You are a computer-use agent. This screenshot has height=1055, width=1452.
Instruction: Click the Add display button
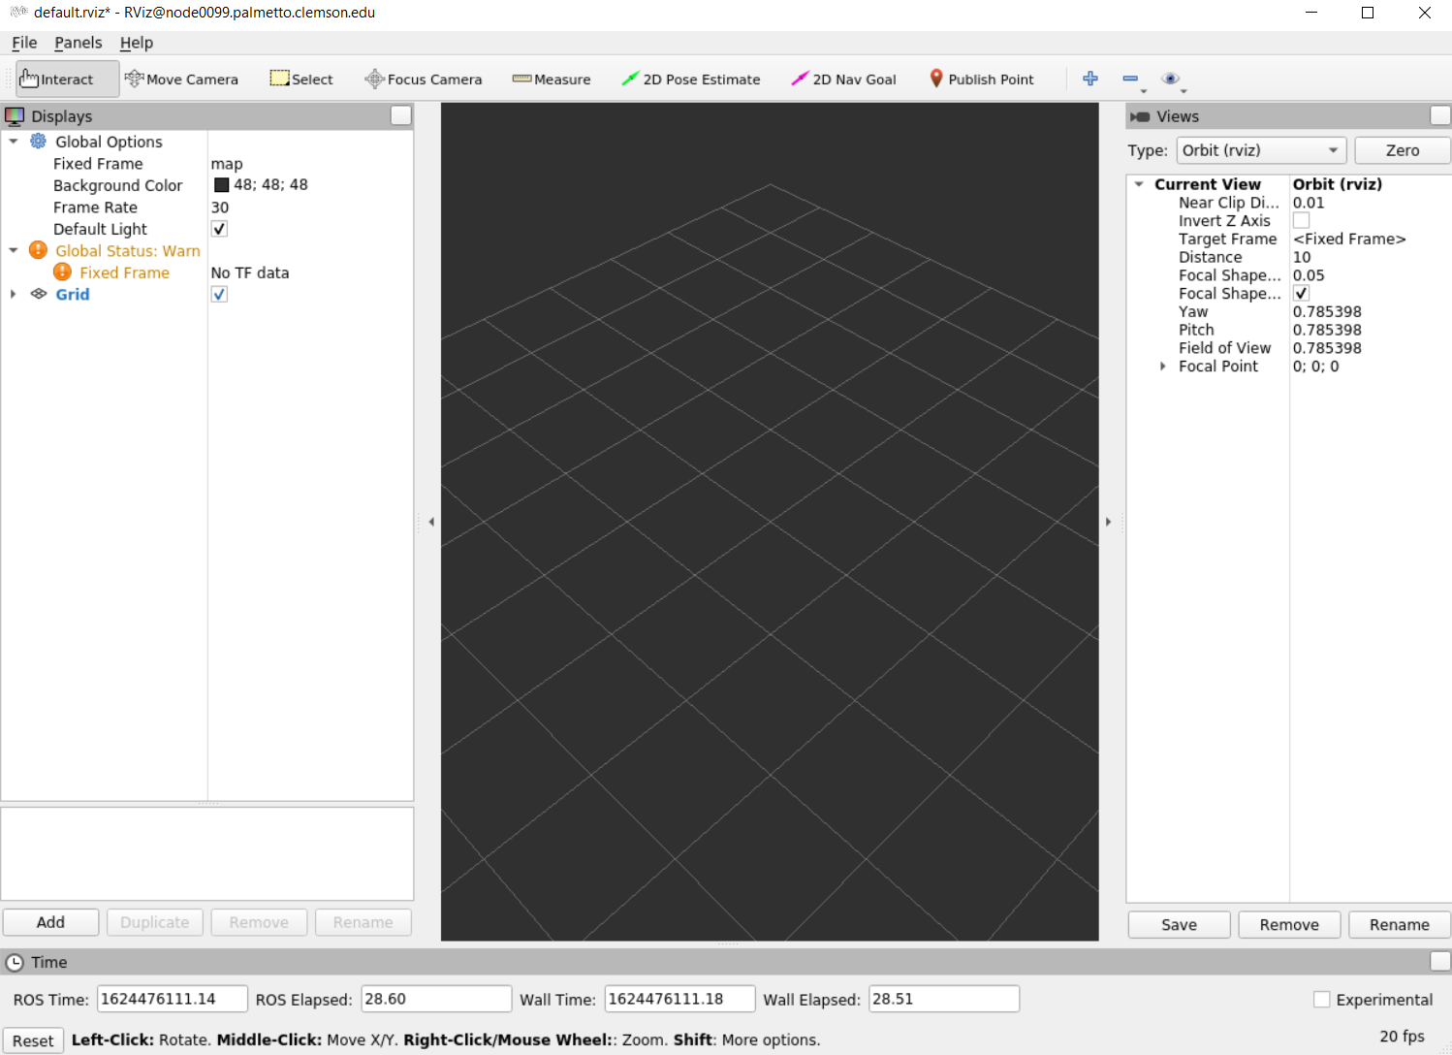(50, 922)
